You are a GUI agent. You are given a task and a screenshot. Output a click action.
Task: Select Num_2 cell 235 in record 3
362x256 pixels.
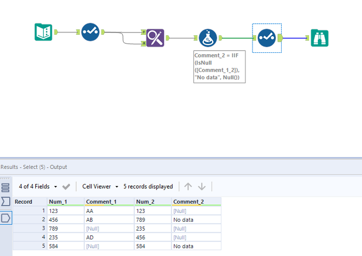[152, 229]
